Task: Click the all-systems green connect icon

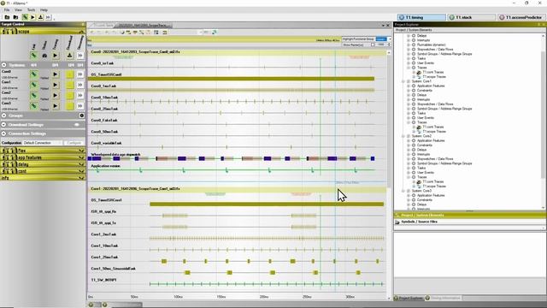Action: pos(34,56)
